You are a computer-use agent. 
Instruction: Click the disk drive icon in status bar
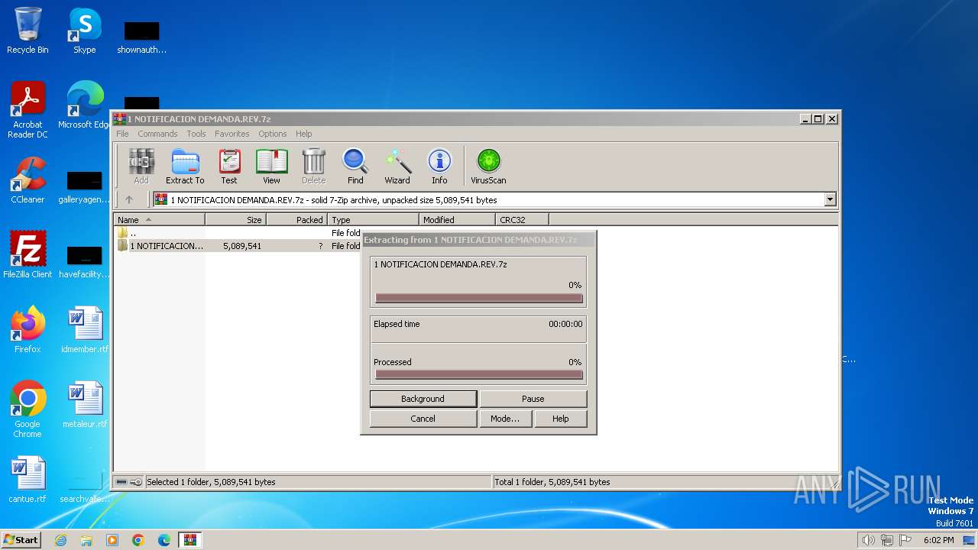(122, 482)
